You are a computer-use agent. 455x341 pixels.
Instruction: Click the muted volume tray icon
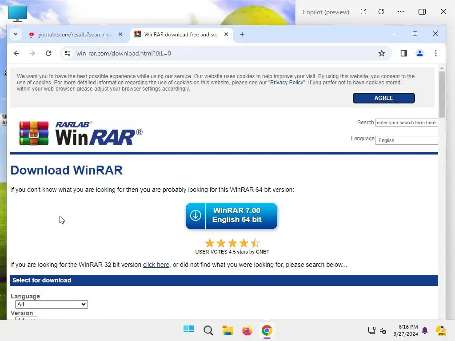pos(383,330)
